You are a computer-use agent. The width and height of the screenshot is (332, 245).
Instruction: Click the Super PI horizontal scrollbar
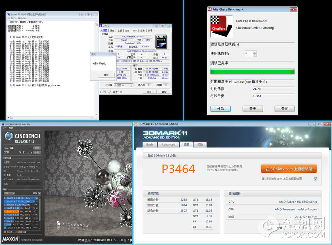click(51, 117)
